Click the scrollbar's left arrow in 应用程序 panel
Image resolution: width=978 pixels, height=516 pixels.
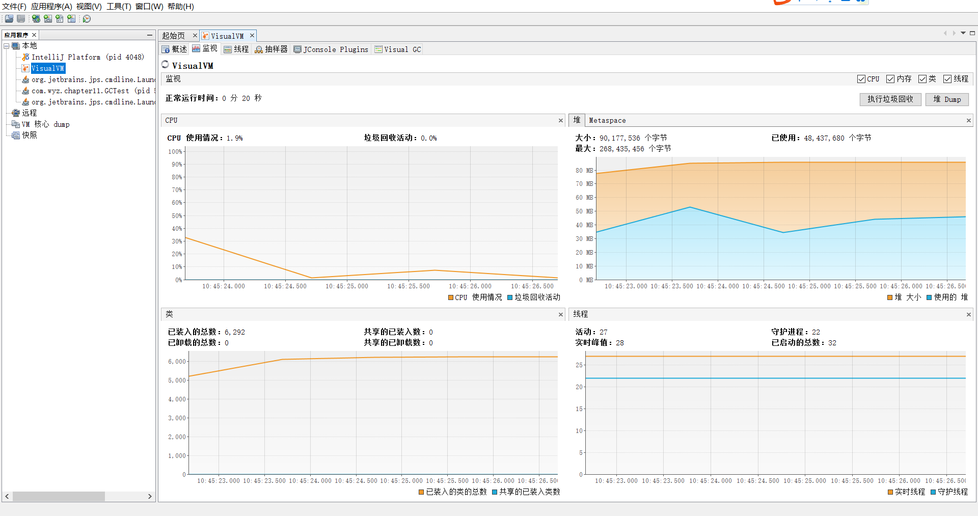(x=7, y=496)
